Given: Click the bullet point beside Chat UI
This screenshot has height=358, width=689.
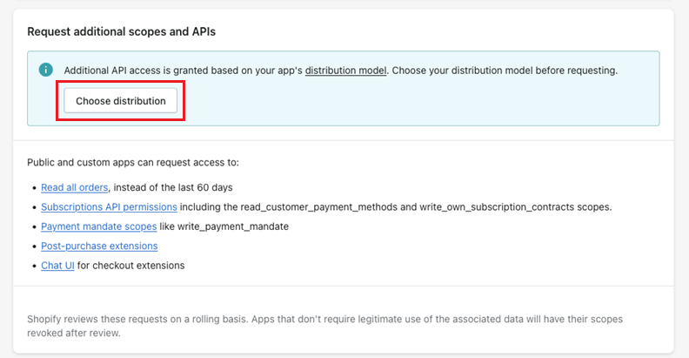Looking at the screenshot, I should coord(32,266).
